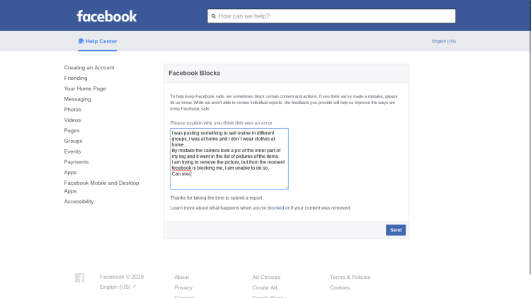Click in the explanation text area
531x298 pixels.
tap(229, 159)
